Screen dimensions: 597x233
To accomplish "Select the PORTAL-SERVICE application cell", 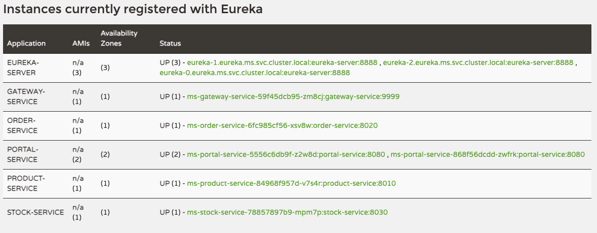I will click(x=23, y=154).
